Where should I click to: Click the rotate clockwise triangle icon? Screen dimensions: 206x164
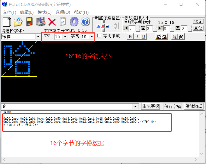[165, 37]
